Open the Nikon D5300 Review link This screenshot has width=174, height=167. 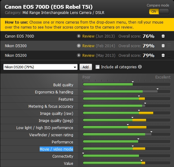pyautogui.click(x=88, y=46)
